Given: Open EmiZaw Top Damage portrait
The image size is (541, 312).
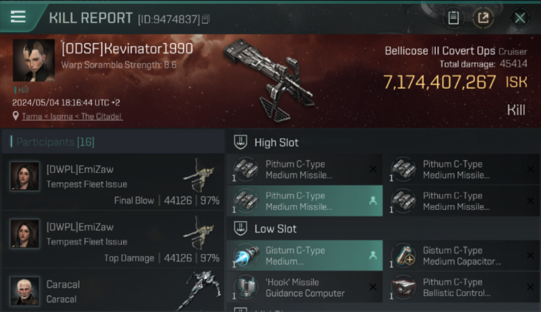Looking at the screenshot, I should (25, 234).
